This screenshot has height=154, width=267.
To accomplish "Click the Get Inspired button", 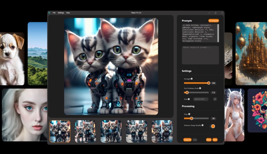I will click(x=214, y=21).
